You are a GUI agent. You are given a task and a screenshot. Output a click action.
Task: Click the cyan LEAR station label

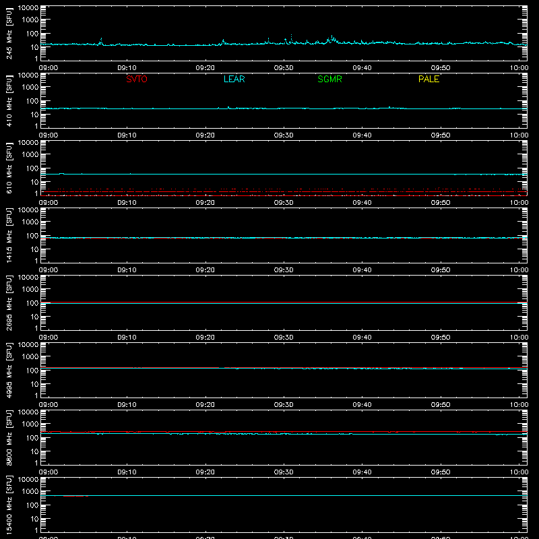234,79
